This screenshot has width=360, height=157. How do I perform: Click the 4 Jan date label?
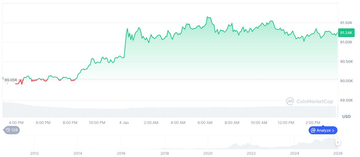pyautogui.click(x=124, y=123)
